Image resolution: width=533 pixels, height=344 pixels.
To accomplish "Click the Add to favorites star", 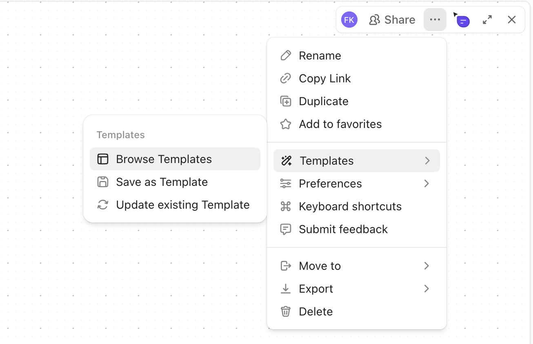I will (x=286, y=124).
